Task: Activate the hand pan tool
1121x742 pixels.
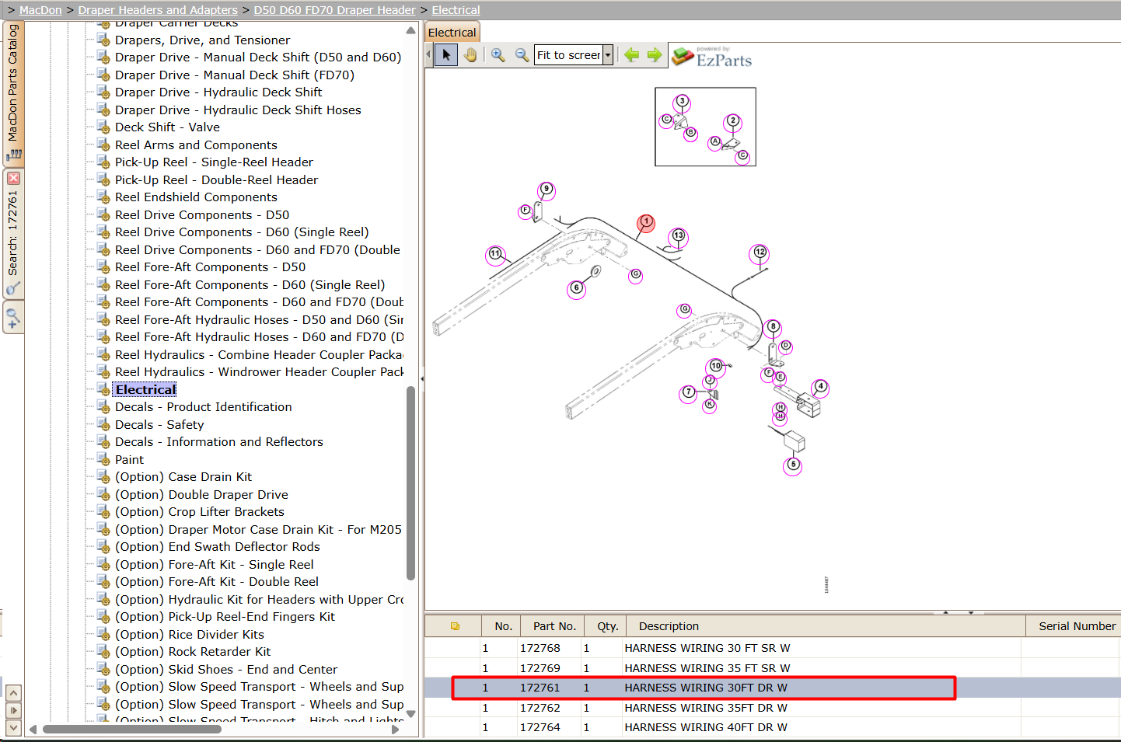Action: click(470, 55)
